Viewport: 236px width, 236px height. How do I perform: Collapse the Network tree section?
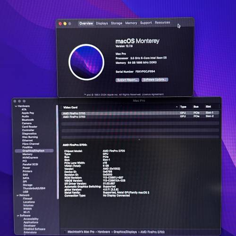(x=17, y=195)
